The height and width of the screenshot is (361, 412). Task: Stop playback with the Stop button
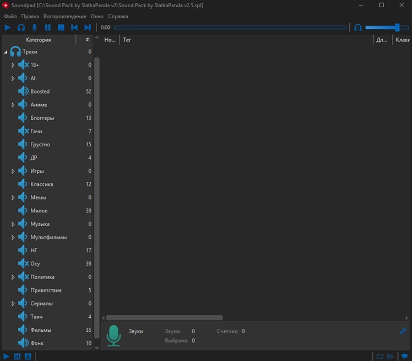point(61,27)
